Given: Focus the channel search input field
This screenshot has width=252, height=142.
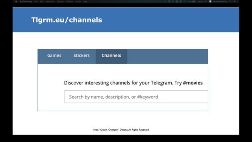Looking at the screenshot, I should point(136,97).
